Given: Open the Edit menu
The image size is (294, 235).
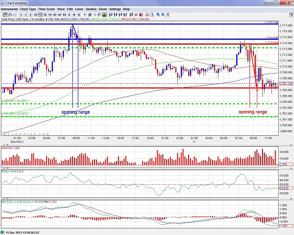Looking at the screenshot, I should 70,9.
